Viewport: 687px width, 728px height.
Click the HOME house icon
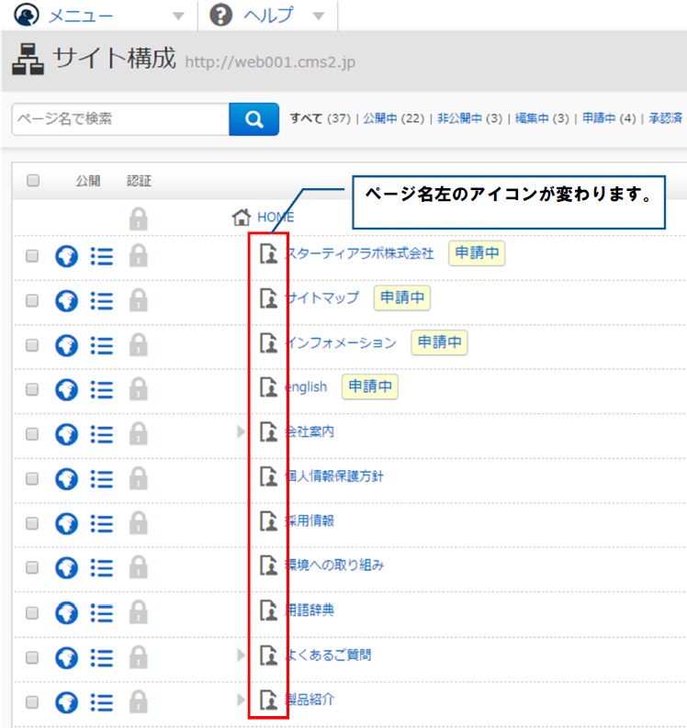(x=241, y=217)
